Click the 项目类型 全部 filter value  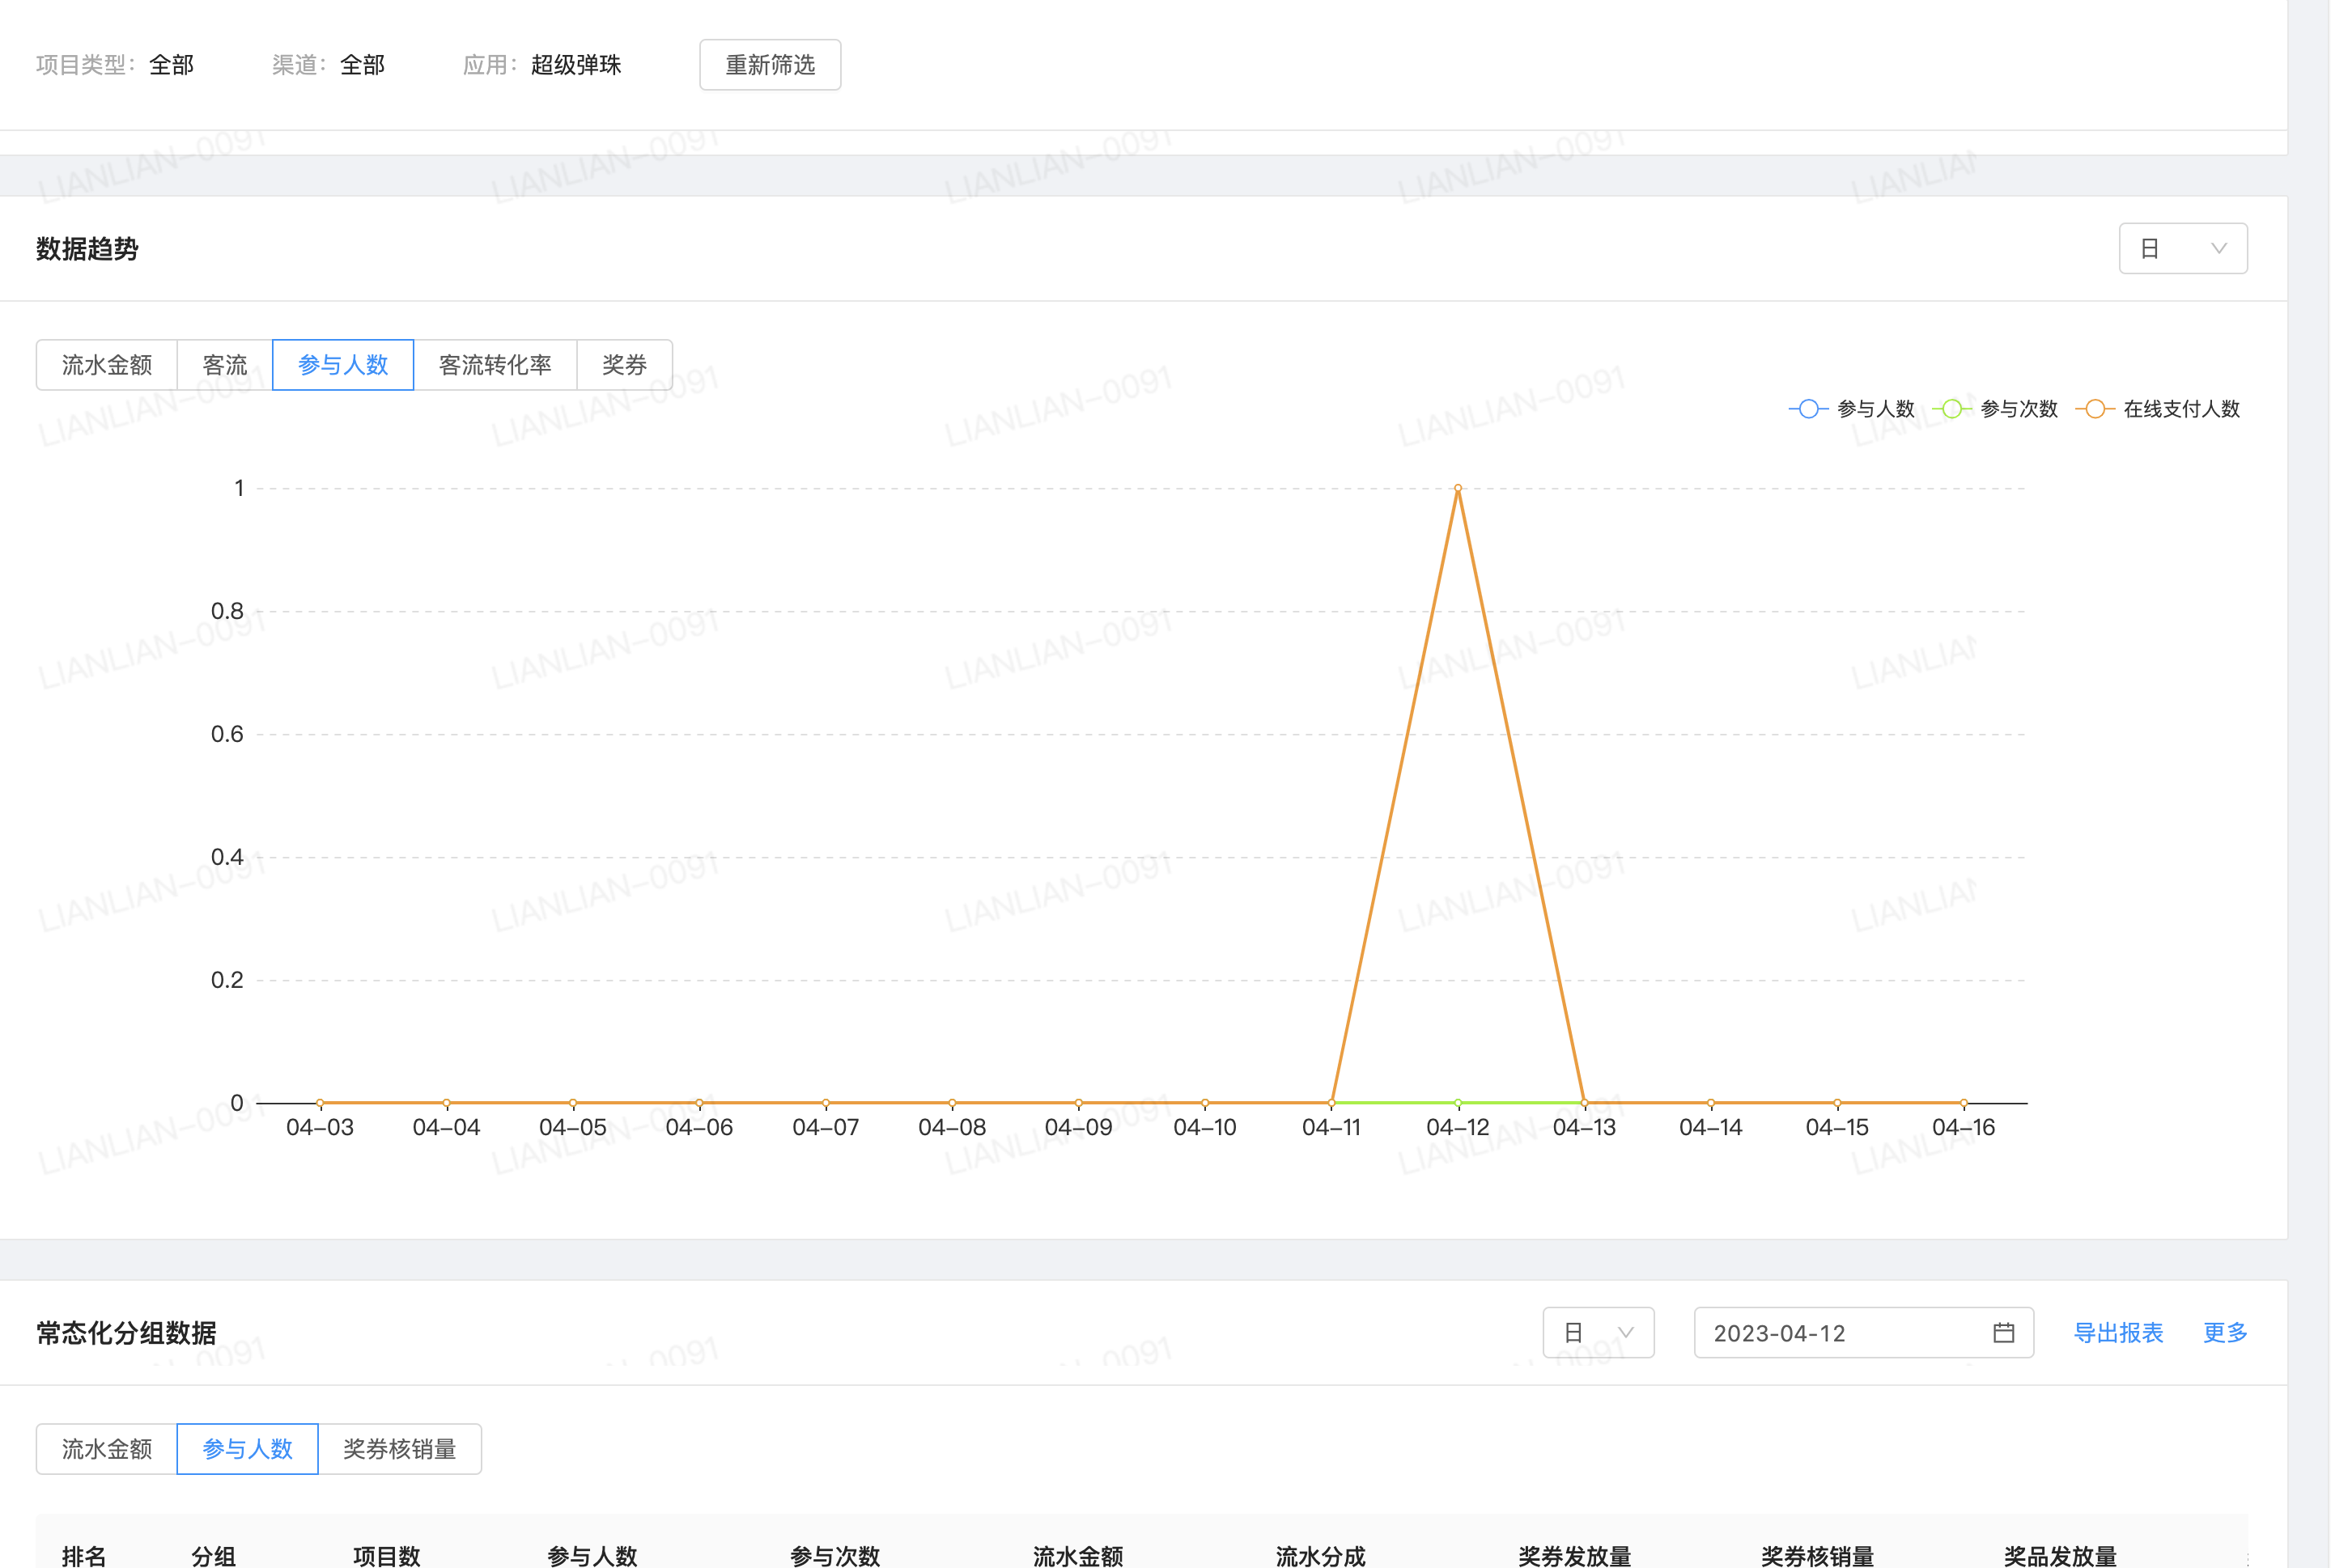[171, 65]
